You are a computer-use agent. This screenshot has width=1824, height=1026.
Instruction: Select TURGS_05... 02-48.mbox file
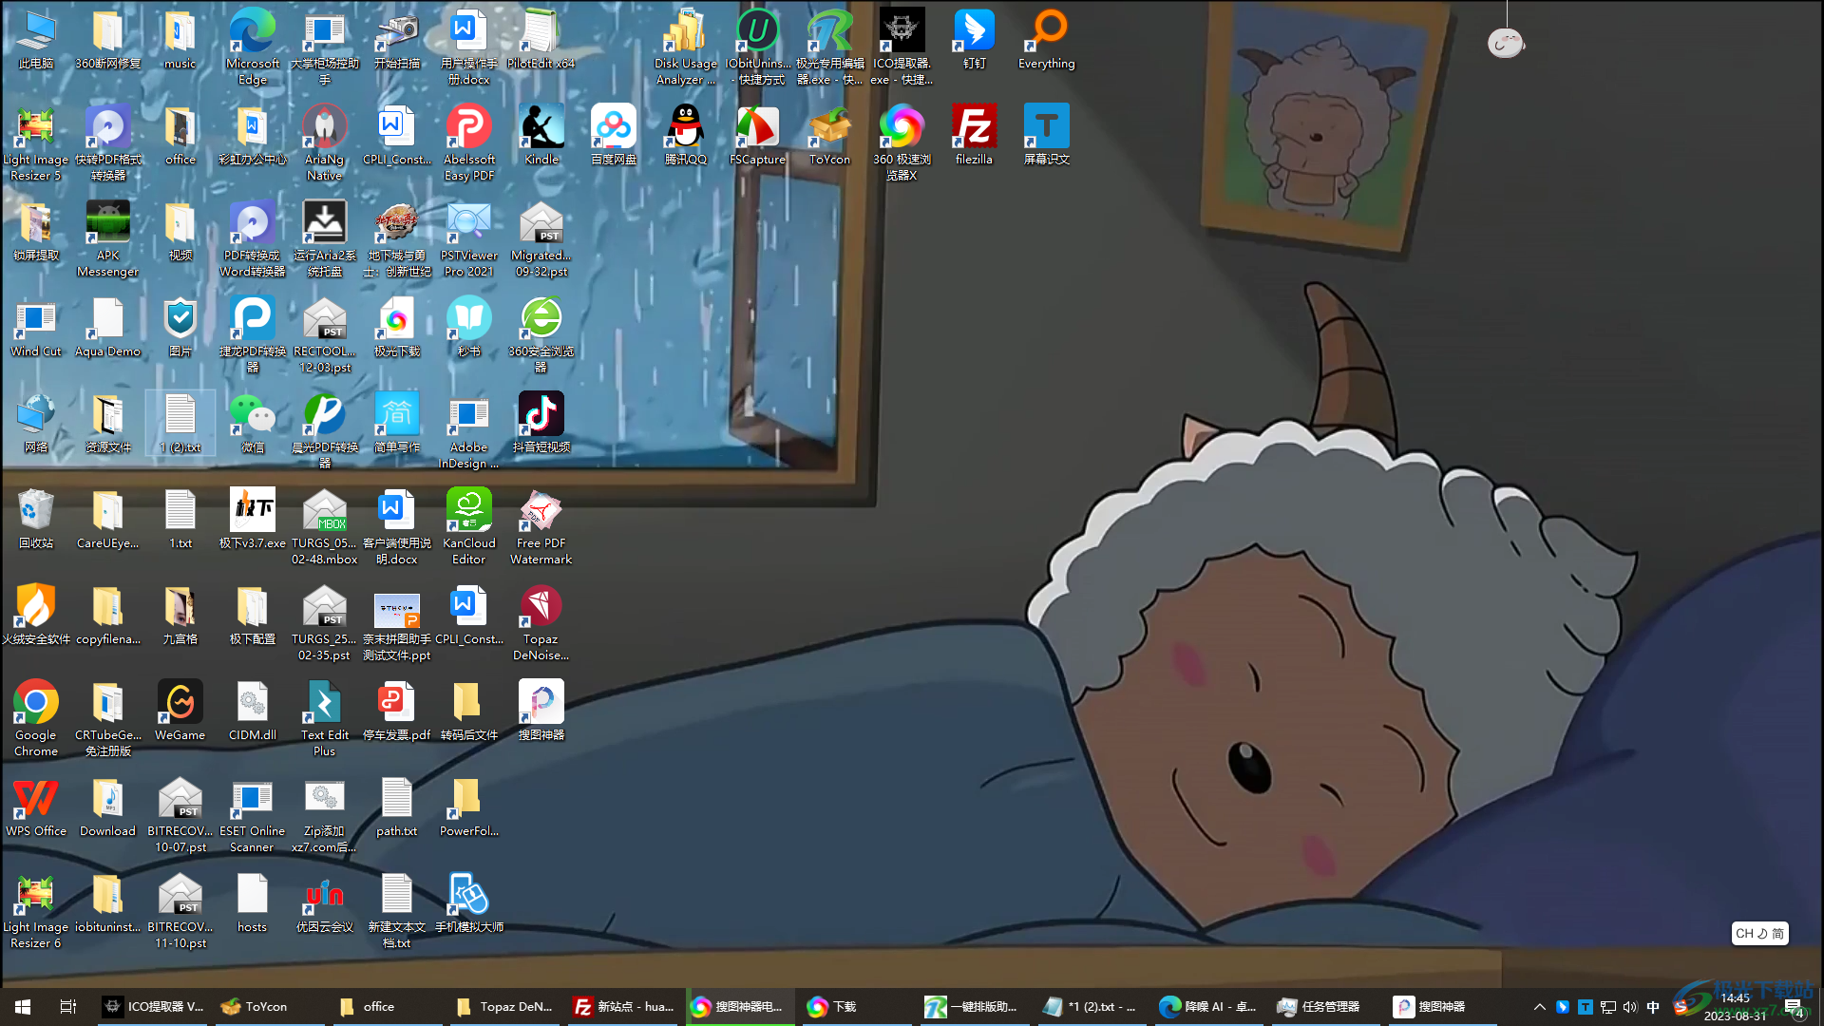pyautogui.click(x=324, y=526)
